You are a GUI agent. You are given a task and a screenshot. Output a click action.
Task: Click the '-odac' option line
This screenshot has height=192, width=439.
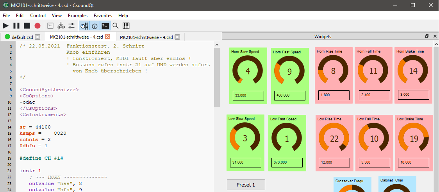coord(27,102)
